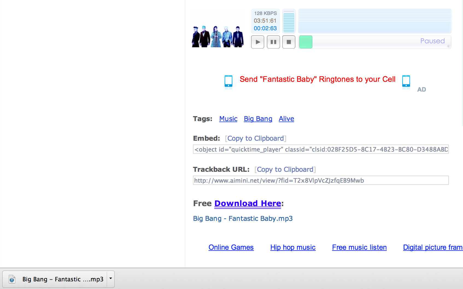
Task: Open the Hip hop music link
Action: (x=293, y=247)
